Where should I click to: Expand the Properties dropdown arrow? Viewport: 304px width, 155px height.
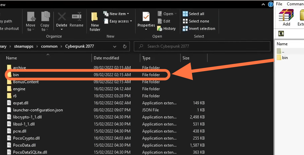click(x=146, y=30)
